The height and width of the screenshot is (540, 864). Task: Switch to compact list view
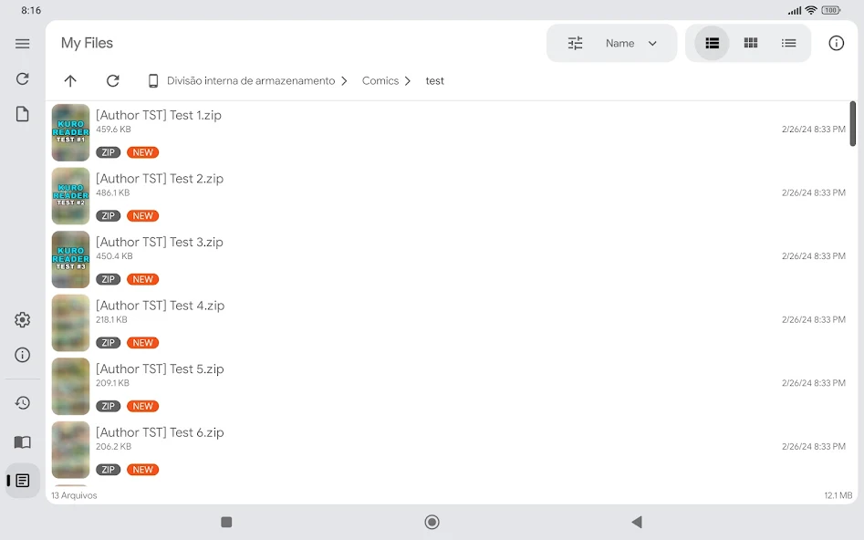tap(788, 43)
